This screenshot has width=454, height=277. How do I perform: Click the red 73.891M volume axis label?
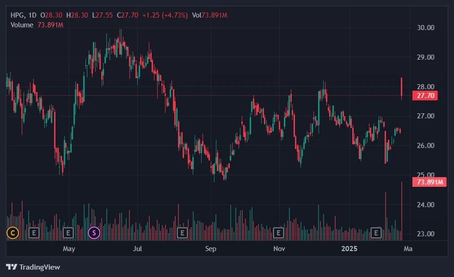point(429,182)
